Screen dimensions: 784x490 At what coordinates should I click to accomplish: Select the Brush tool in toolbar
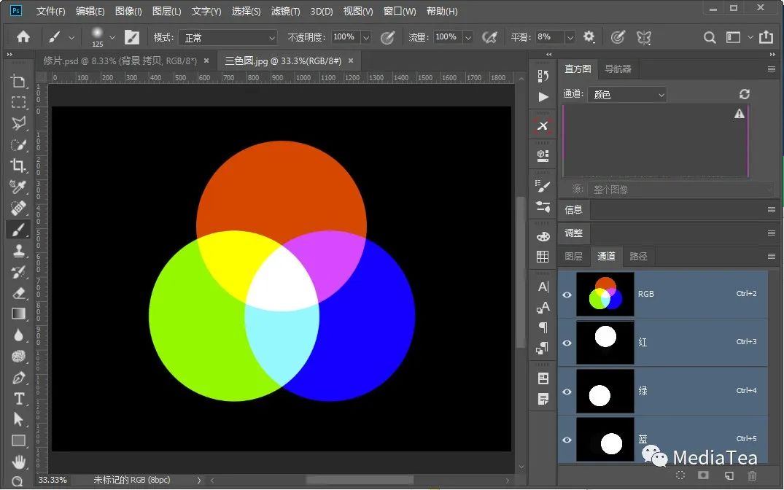pos(18,230)
